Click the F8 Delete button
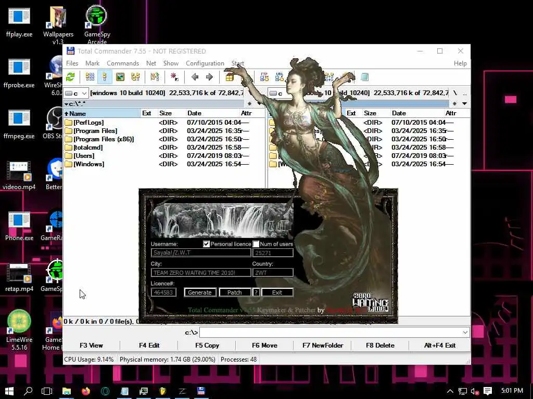Viewport: 533px width, 399px height. (380, 345)
